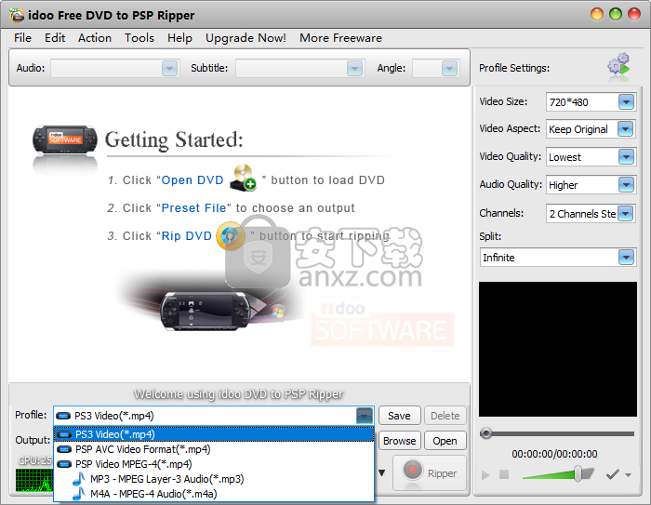Click the Delete profile button

445,416
